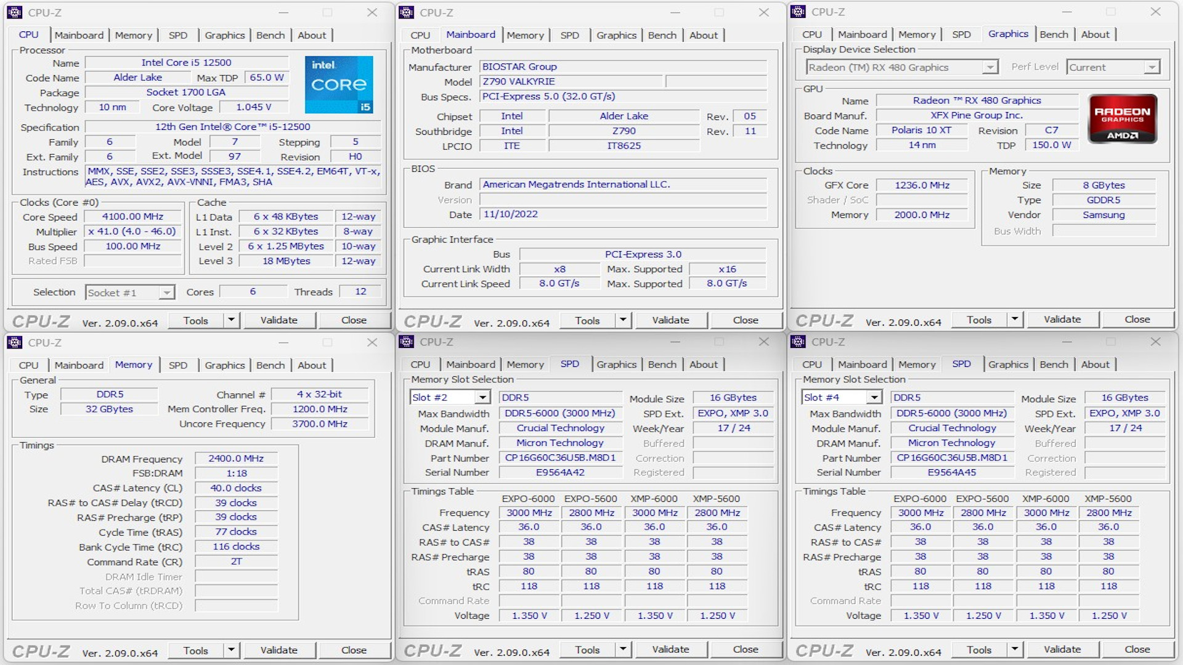Image resolution: width=1183 pixels, height=665 pixels.
Task: Click the BIOSTAR Group manufacturer field
Action: click(623, 66)
